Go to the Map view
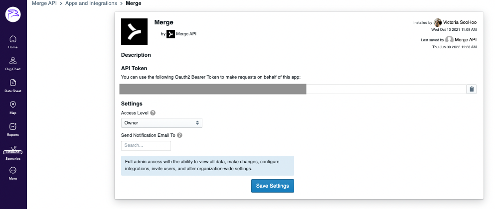495x209 pixels. [x=13, y=107]
